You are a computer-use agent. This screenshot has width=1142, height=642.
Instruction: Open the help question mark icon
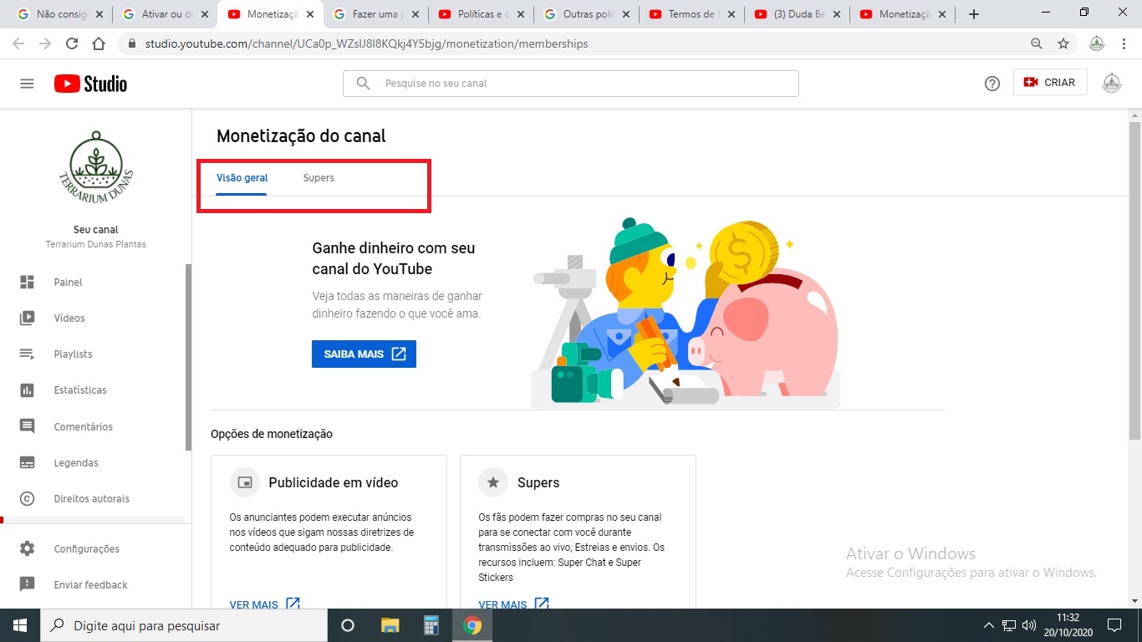point(992,84)
